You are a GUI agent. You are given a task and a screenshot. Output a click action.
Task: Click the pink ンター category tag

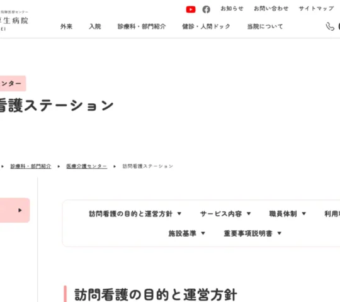click(x=13, y=84)
